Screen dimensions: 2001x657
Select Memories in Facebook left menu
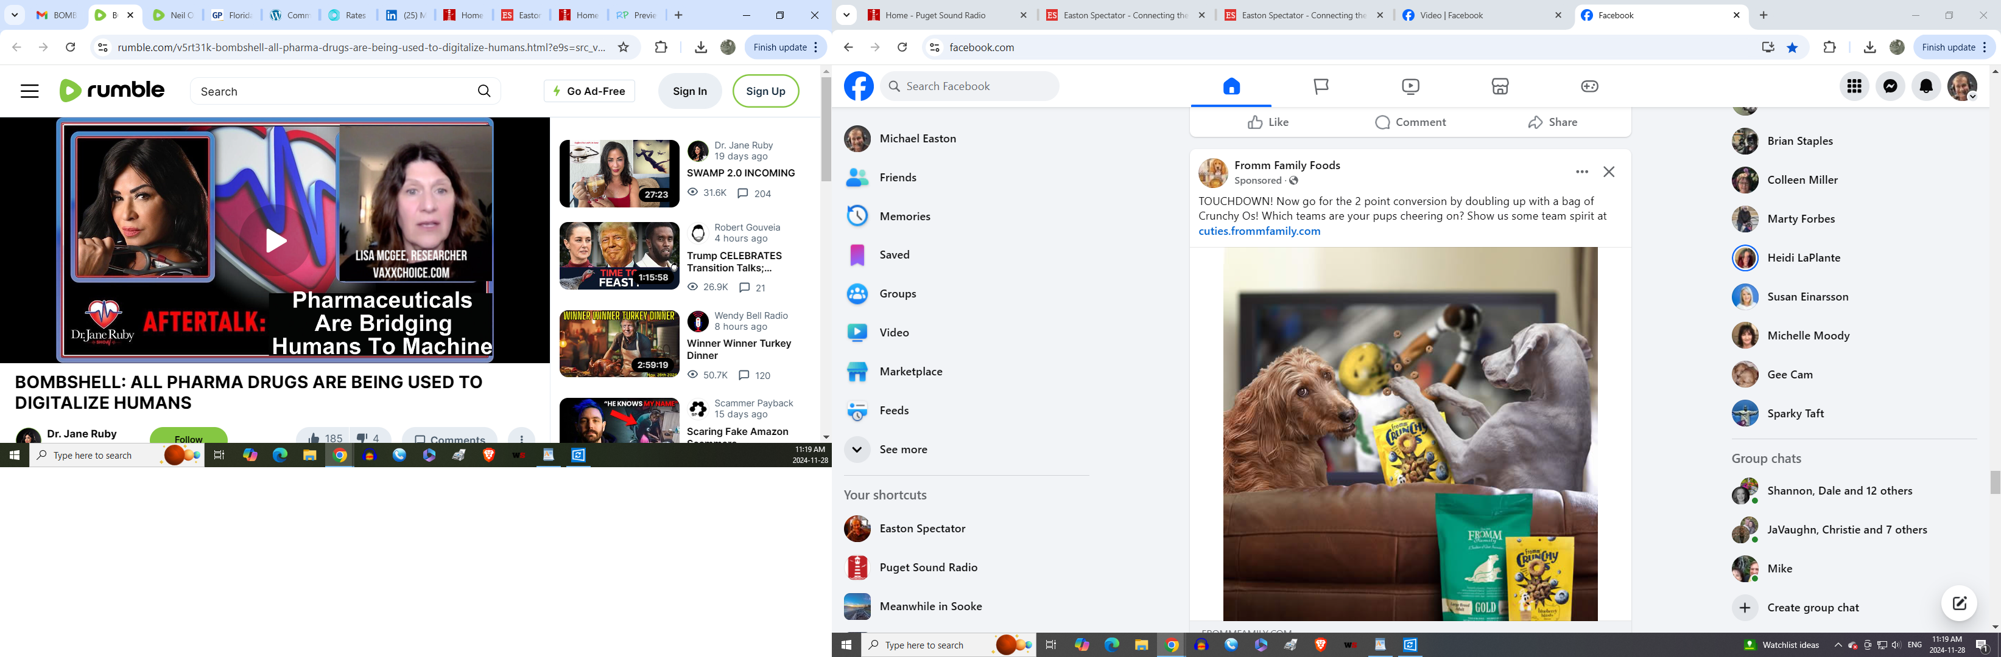(904, 217)
